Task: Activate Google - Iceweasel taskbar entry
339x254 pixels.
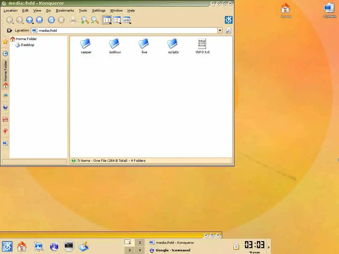Action: point(170,250)
